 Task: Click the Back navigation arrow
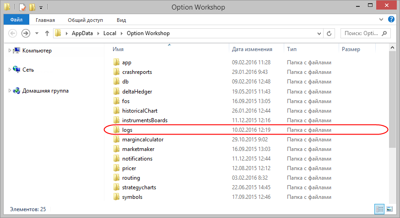[12, 33]
